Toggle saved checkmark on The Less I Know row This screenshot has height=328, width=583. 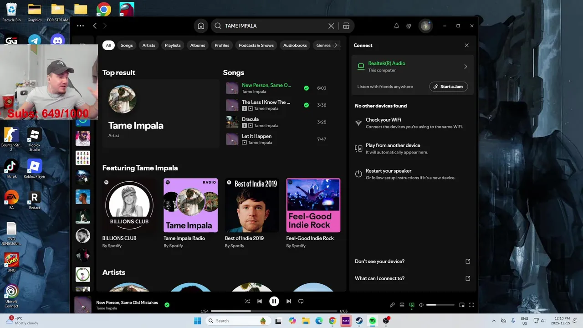pyautogui.click(x=306, y=105)
